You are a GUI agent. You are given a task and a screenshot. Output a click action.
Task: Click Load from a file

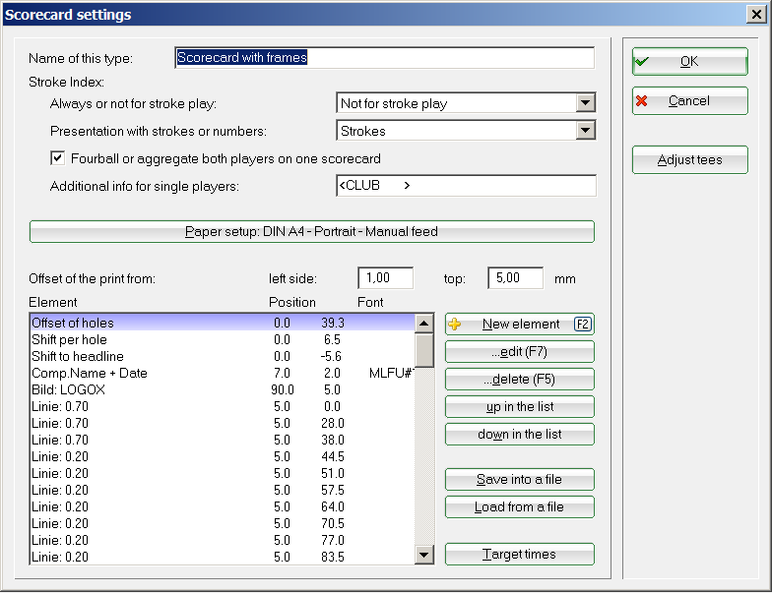(519, 507)
